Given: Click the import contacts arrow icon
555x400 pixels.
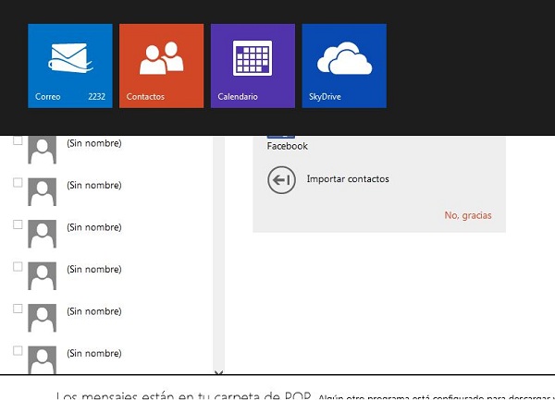Looking at the screenshot, I should (x=281, y=179).
